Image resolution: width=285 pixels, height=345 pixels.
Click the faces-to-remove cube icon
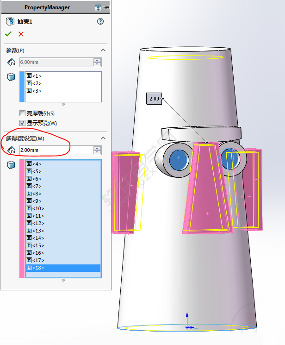pos(11,77)
